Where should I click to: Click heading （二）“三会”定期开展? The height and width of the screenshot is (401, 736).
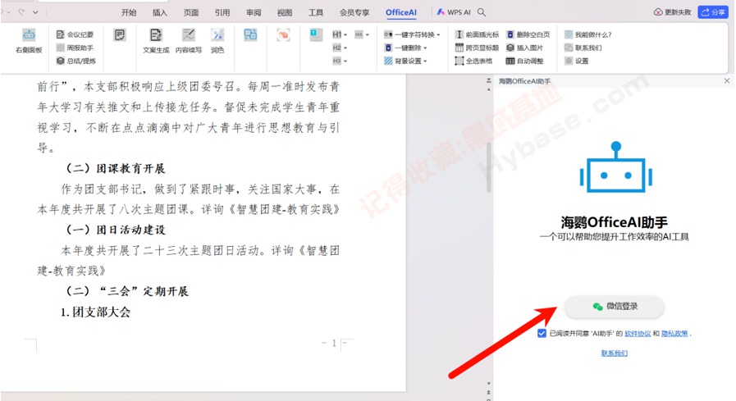[x=126, y=291]
